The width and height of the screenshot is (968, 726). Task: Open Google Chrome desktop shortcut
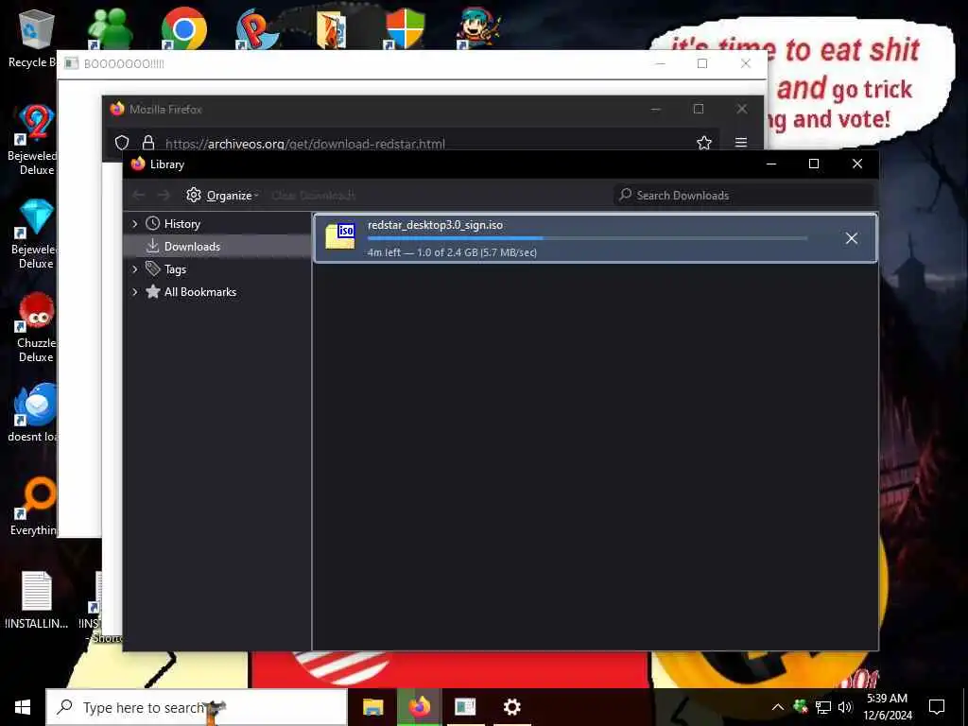tap(183, 27)
